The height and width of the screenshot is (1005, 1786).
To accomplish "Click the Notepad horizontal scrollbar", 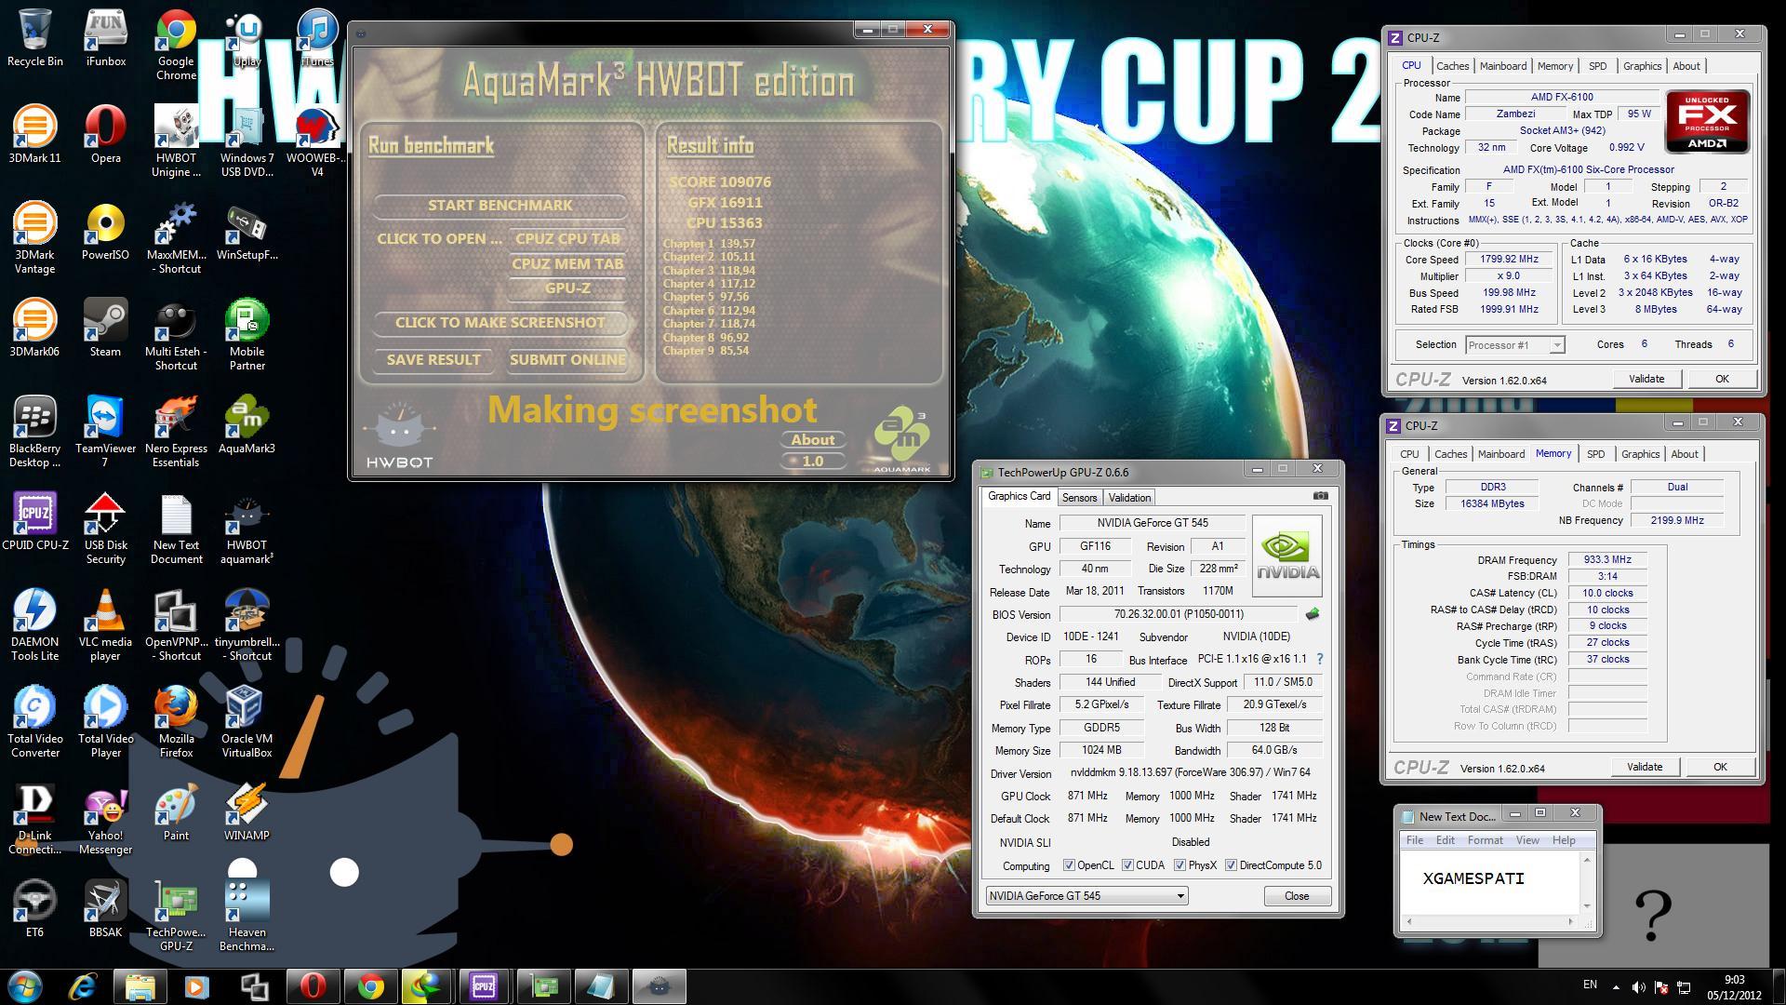I will pyautogui.click(x=1490, y=921).
